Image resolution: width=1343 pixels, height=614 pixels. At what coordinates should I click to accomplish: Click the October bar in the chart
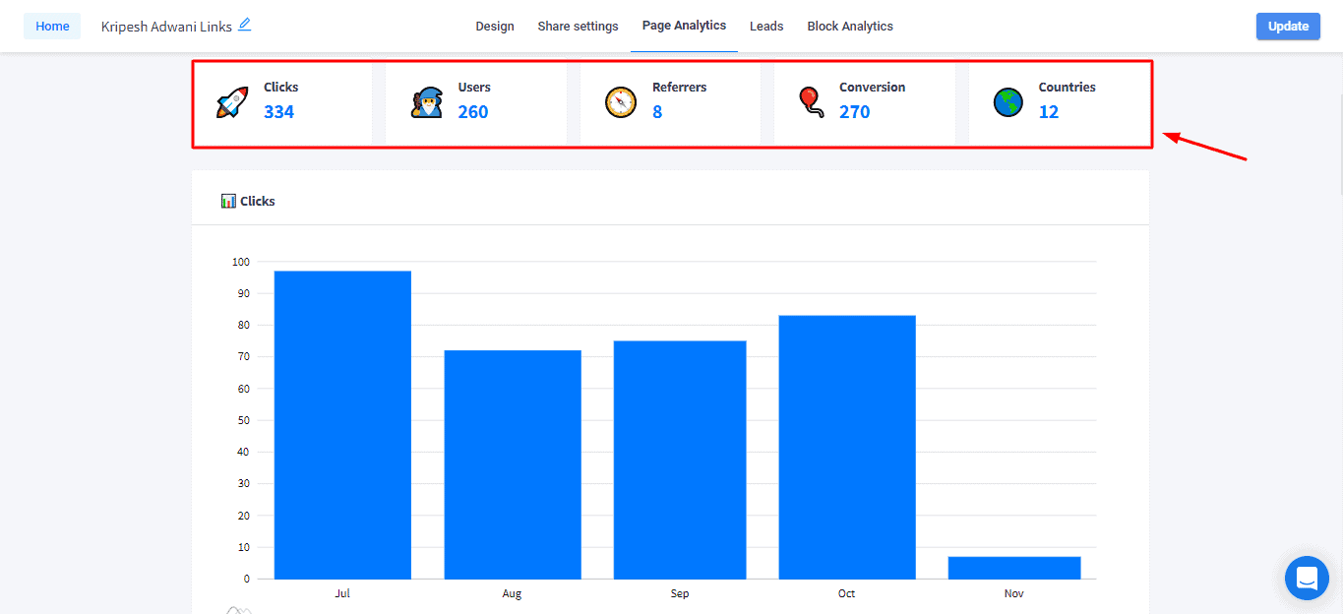coord(847,447)
